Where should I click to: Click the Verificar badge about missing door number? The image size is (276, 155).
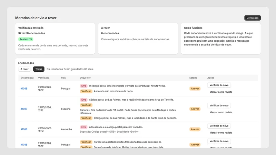coord(86,91)
